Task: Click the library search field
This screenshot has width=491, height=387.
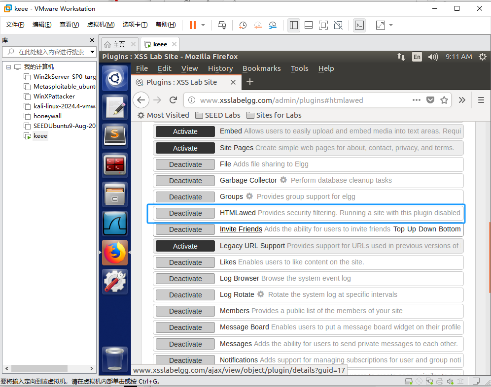Action: point(48,52)
